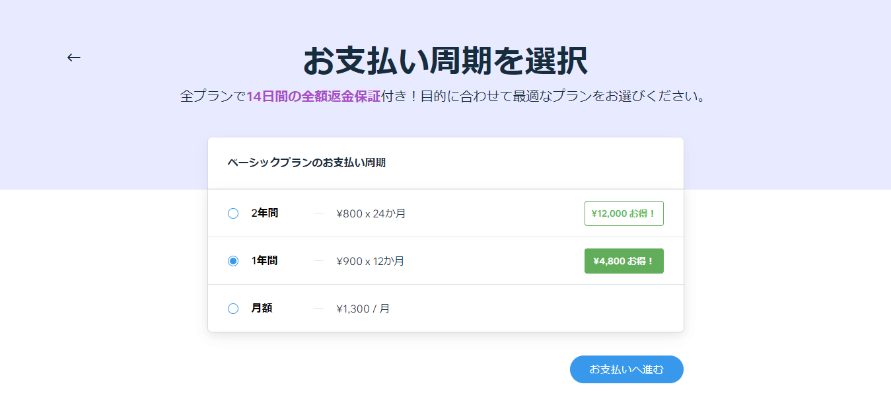Screen dimensions: 891x413
Task: Select the 2年間 radio button
Action: (233, 213)
